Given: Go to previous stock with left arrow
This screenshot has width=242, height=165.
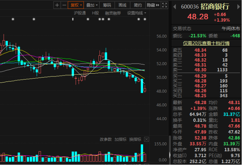Looking at the screenshot, I should coord(175,7).
